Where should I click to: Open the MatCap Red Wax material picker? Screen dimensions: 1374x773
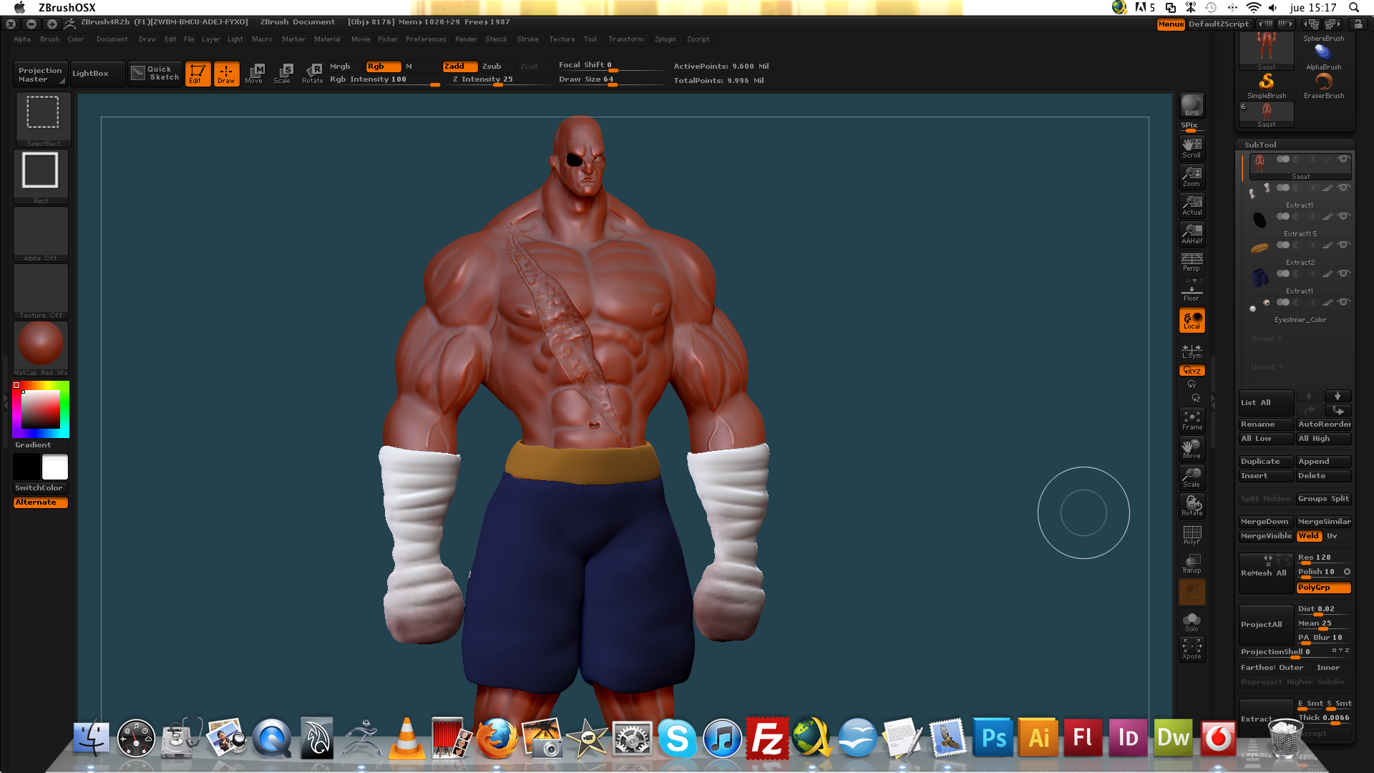[41, 344]
